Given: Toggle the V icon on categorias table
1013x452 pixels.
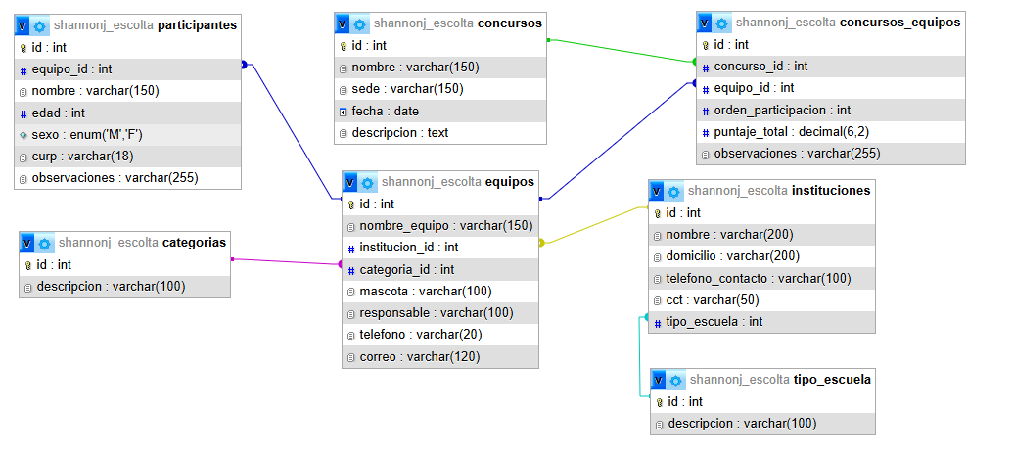Looking at the screenshot, I should [27, 244].
